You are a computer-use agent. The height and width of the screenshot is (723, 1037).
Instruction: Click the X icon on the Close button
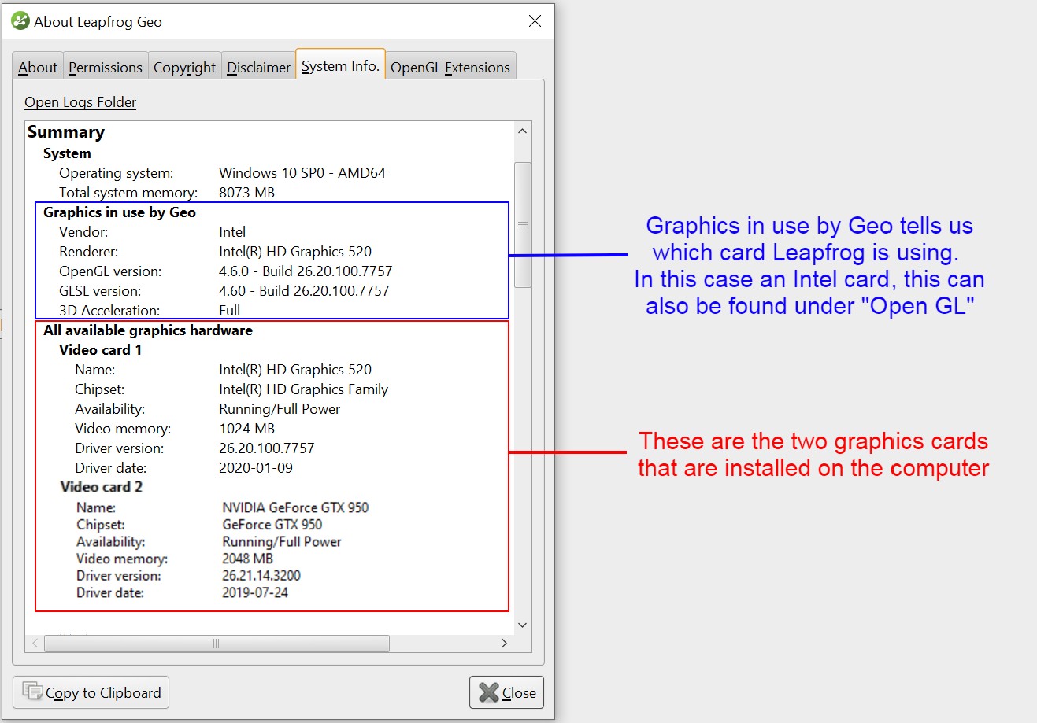pos(490,692)
